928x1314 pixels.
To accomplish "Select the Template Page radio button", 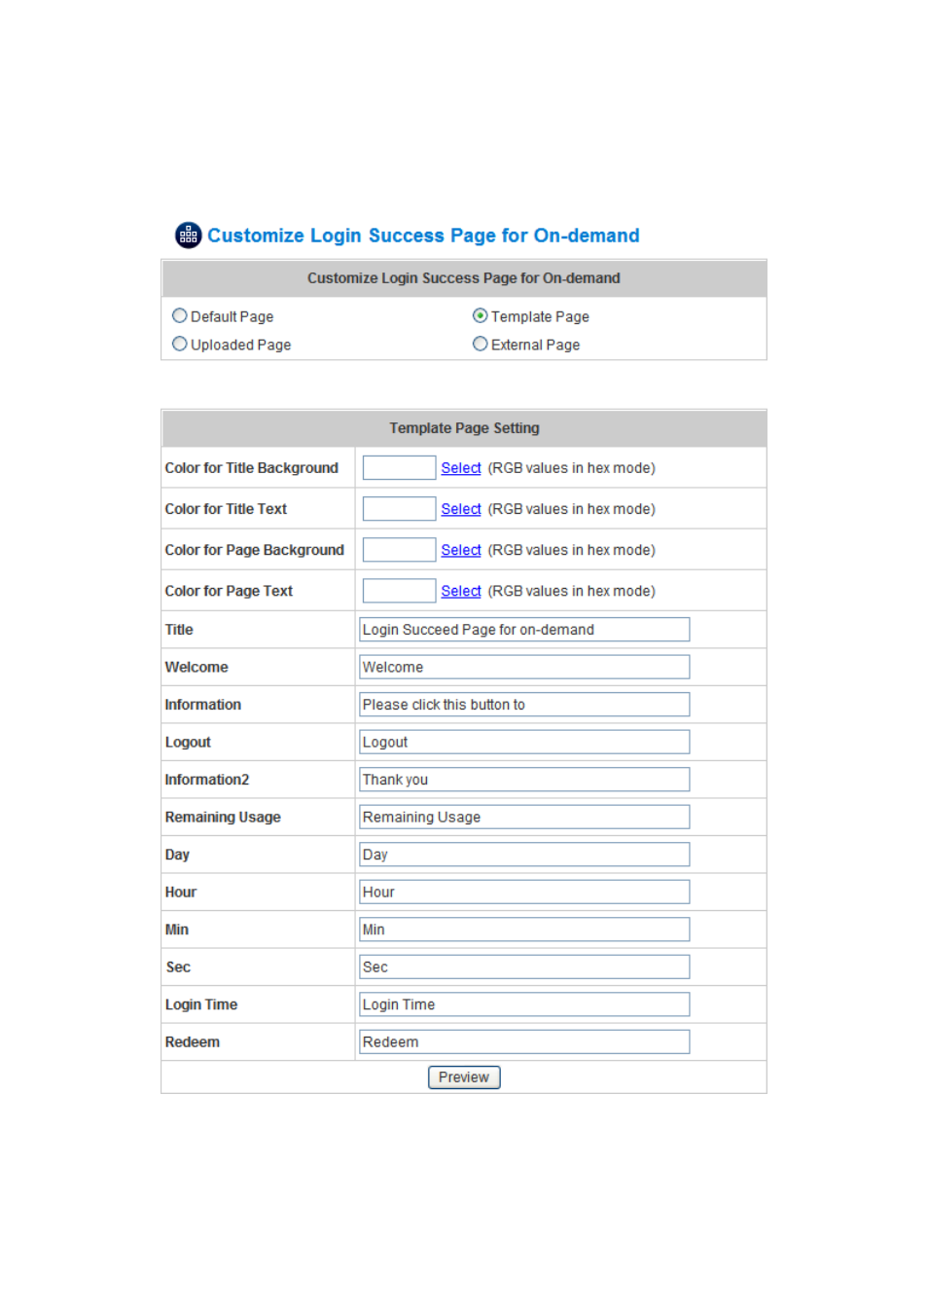I will coord(481,316).
